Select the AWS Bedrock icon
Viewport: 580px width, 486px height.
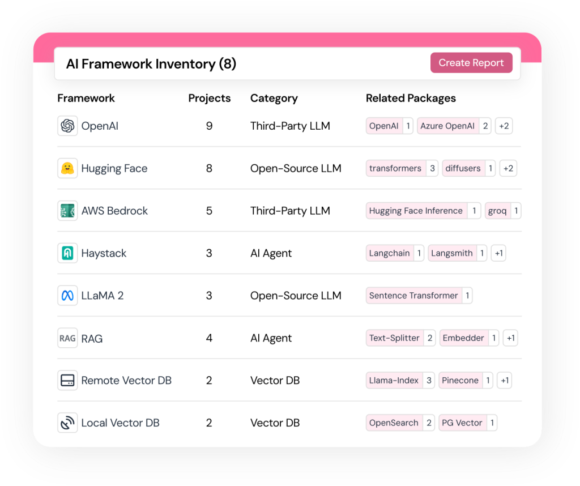click(67, 211)
